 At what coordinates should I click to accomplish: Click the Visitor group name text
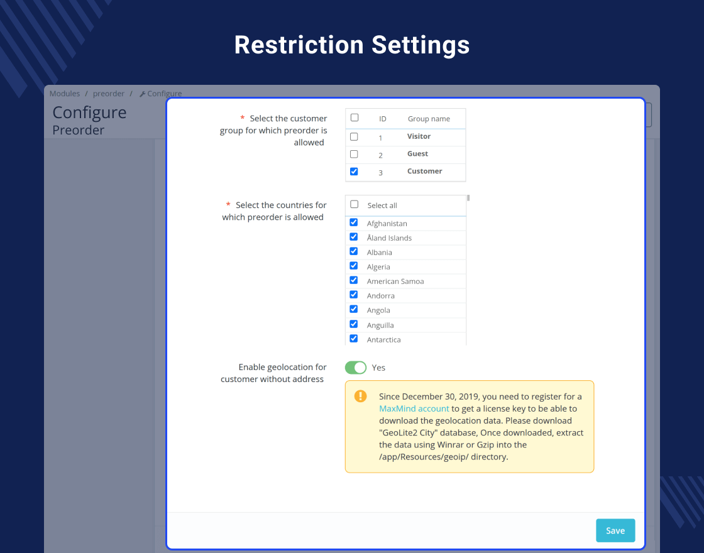pyautogui.click(x=419, y=136)
